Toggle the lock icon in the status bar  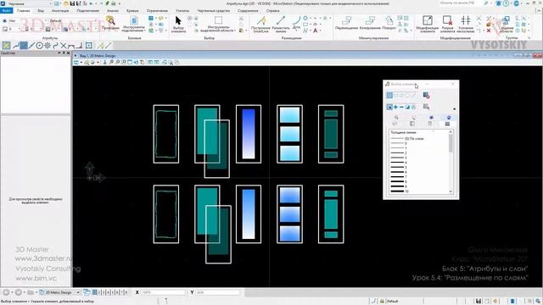[x=382, y=302]
